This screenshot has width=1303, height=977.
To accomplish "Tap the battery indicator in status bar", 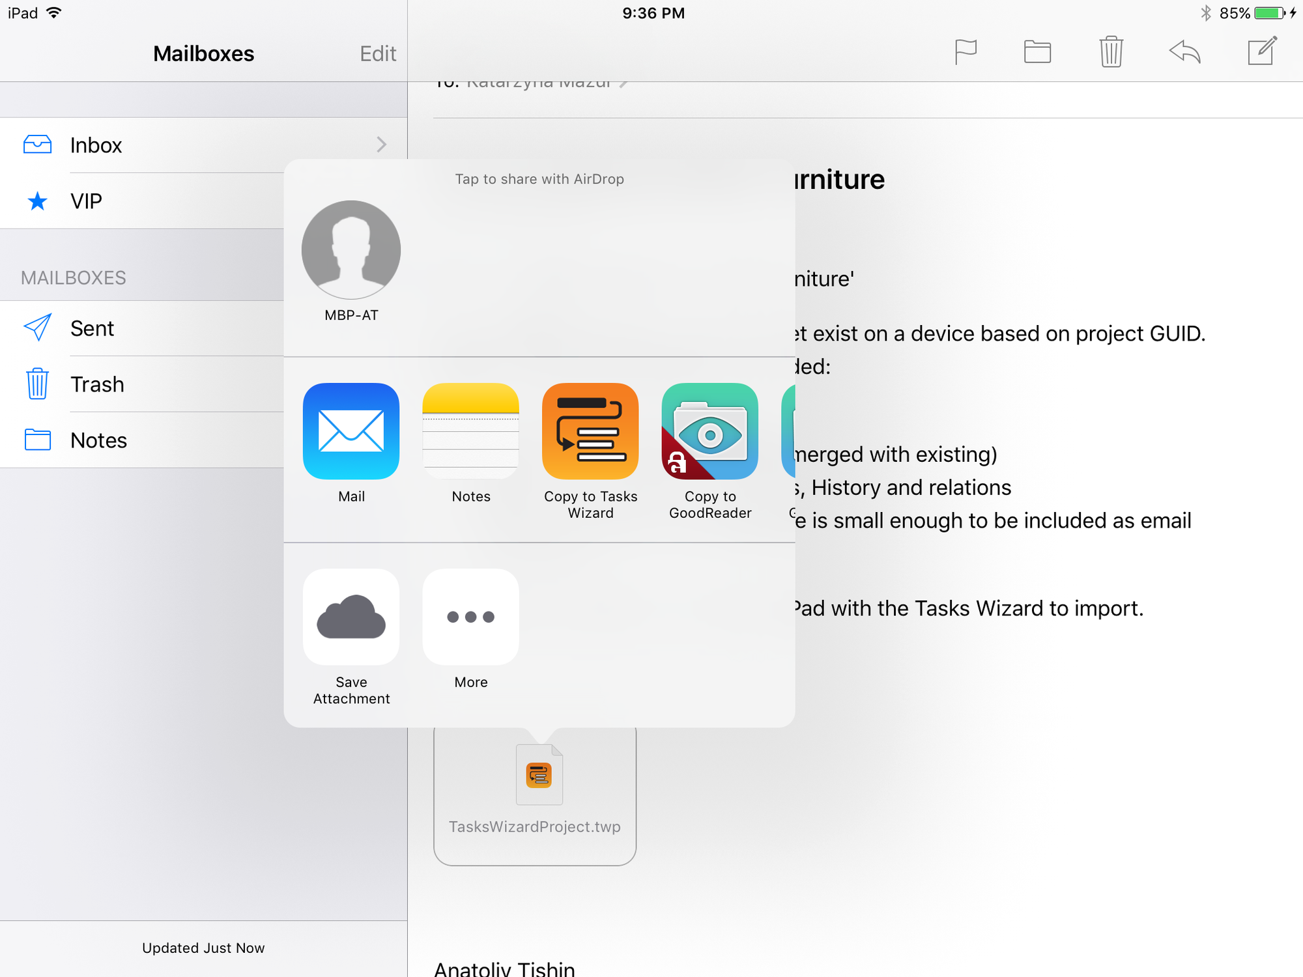I will (x=1270, y=13).
